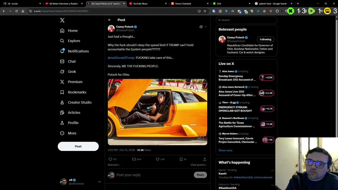338x190 pixels.
Task: Open Kawhi trending topic
Action: (222, 174)
